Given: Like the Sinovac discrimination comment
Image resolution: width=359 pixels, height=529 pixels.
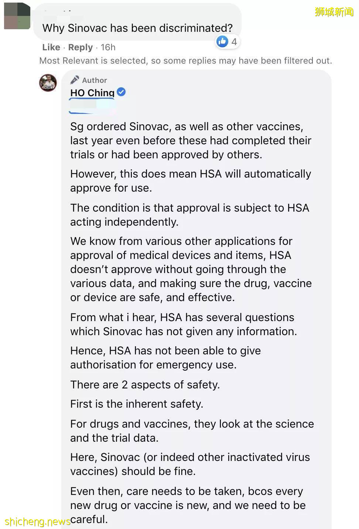Looking at the screenshot, I should click(51, 47).
